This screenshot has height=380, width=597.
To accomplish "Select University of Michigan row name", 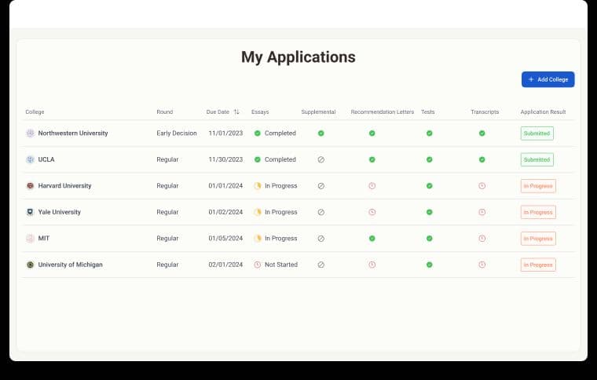I will pos(71,265).
